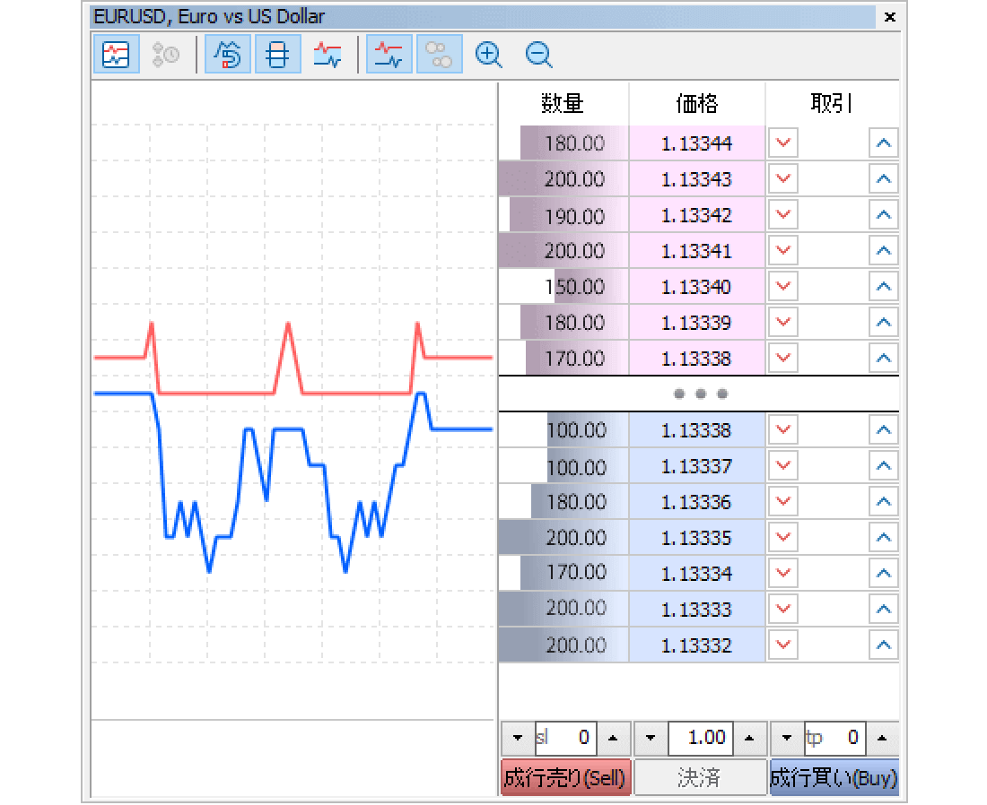Image resolution: width=987 pixels, height=805 pixels.
Task: Click the trade levels circles icon
Action: click(x=439, y=55)
